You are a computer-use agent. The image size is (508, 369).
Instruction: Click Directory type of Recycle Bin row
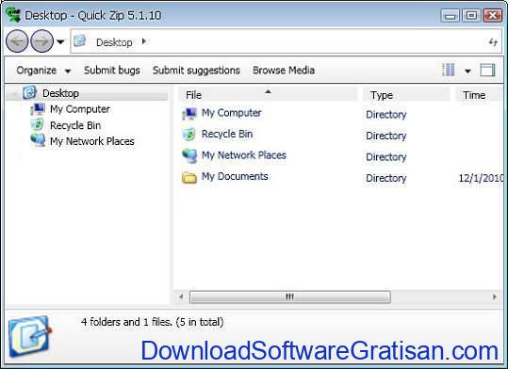(386, 136)
